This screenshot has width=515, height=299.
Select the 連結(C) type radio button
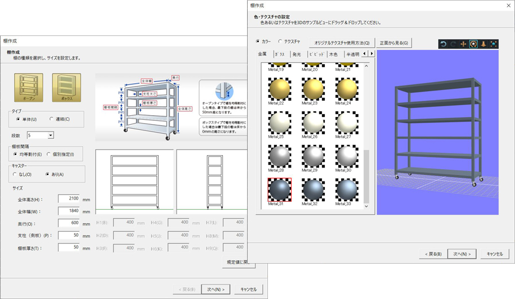tap(52, 119)
